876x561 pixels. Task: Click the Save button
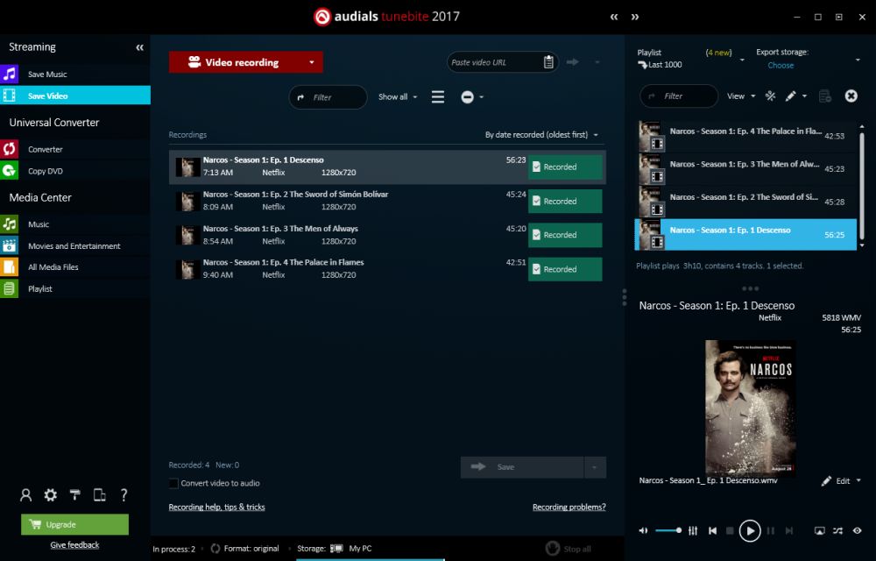pos(522,467)
